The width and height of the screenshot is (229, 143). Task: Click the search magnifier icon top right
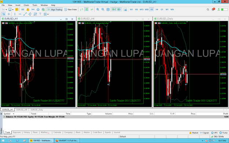pyautogui.click(x=208, y=10)
